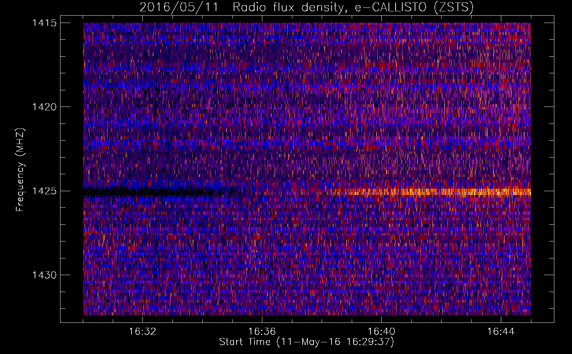572x354 pixels.
Task: Click the Start Time axis title
Action: coord(306,342)
